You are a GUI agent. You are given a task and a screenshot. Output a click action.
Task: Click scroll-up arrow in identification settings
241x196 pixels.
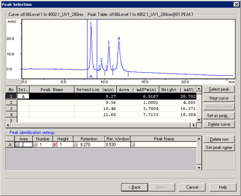click(x=199, y=139)
